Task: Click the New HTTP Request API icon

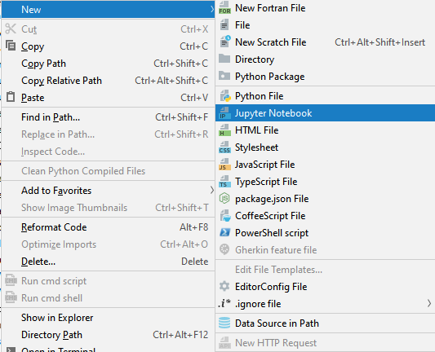Action: click(224, 342)
